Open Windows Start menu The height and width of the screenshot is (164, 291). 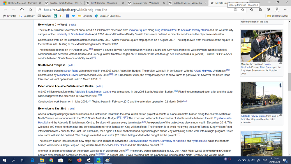[4, 160]
